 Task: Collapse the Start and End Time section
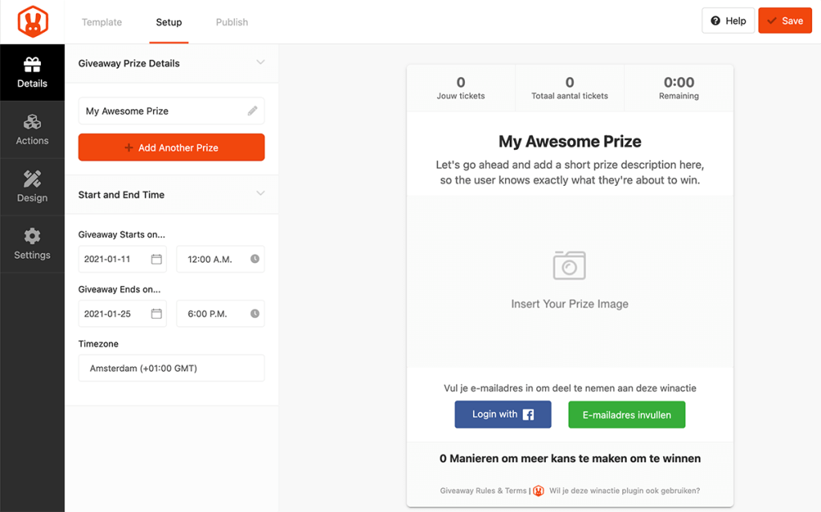[x=260, y=194]
